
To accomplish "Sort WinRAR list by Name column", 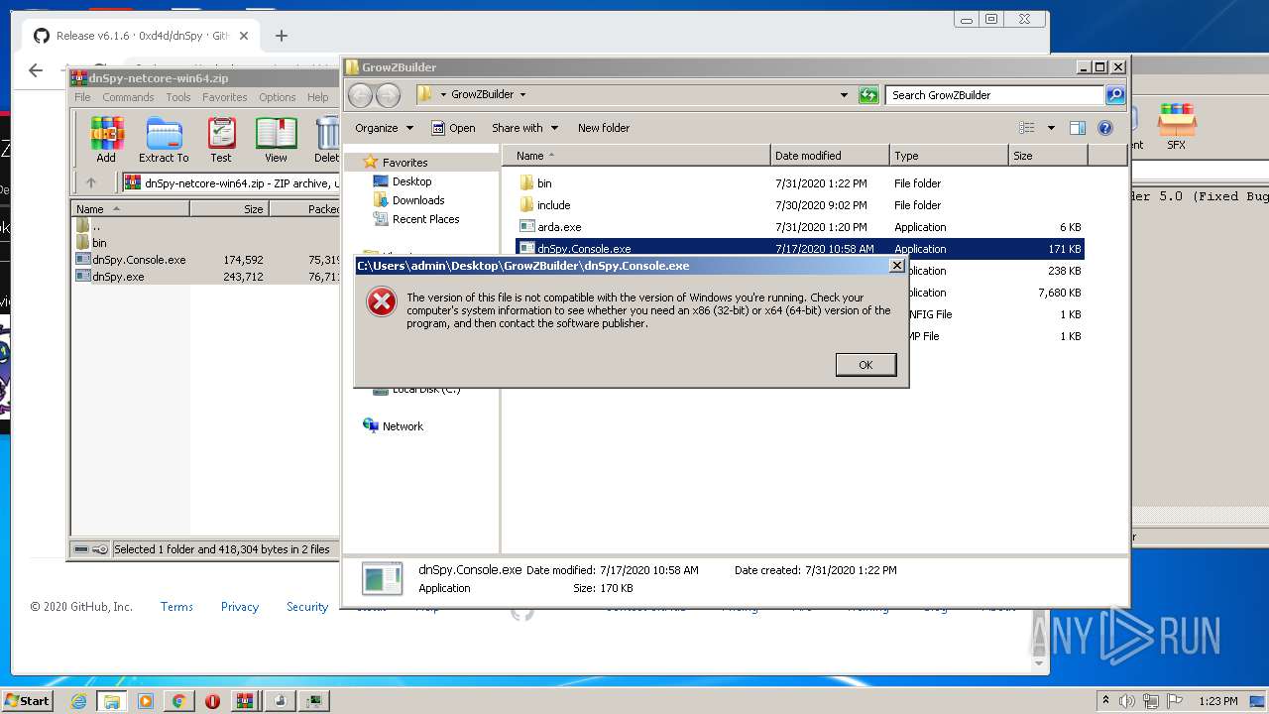I will 131,209.
